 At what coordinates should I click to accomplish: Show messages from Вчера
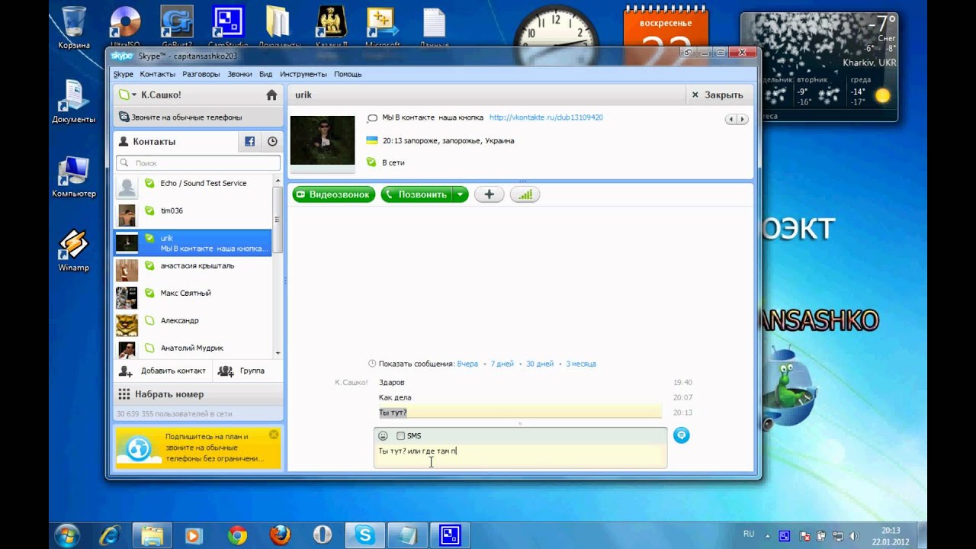coord(467,364)
